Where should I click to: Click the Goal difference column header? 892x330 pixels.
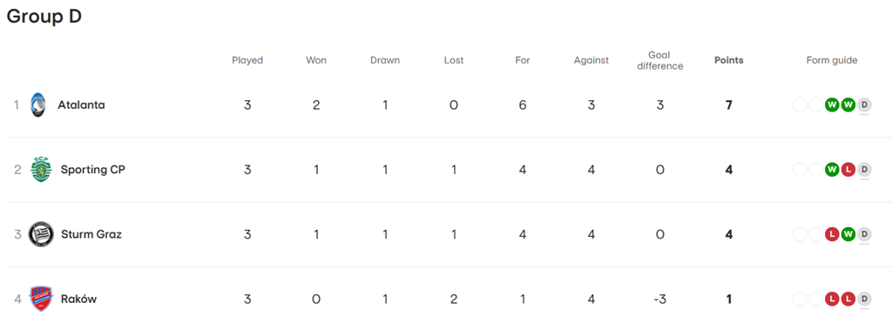click(660, 60)
